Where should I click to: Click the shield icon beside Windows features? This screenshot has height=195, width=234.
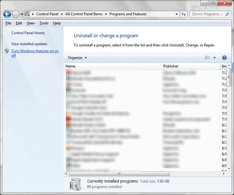click(x=7, y=51)
